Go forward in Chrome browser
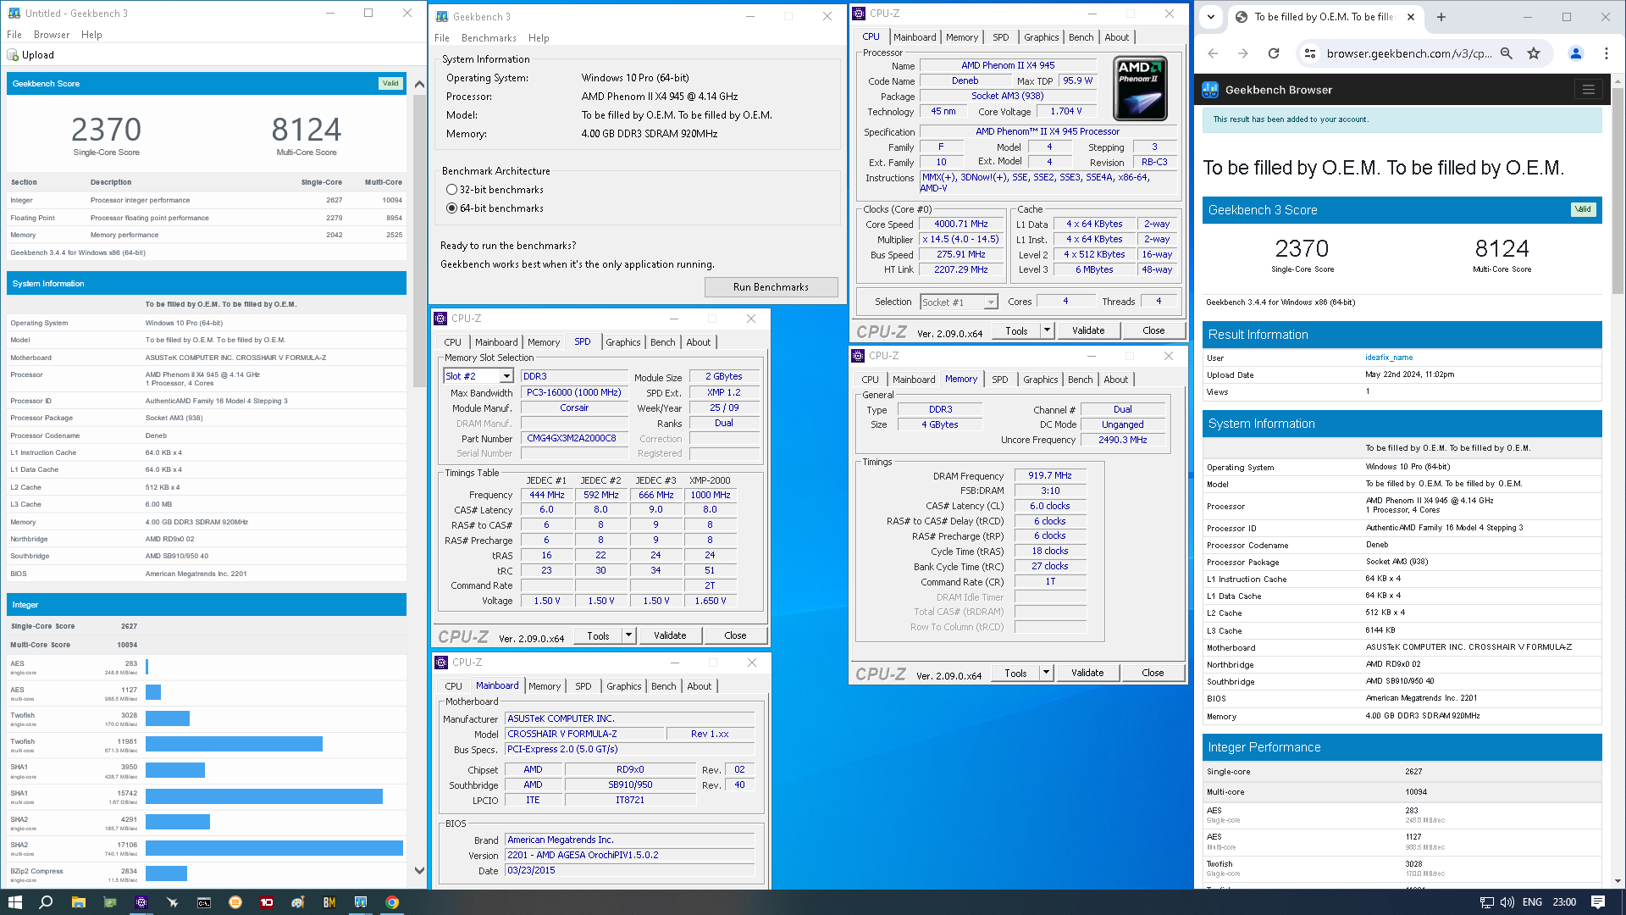Viewport: 1626px width, 915px height. [1243, 53]
